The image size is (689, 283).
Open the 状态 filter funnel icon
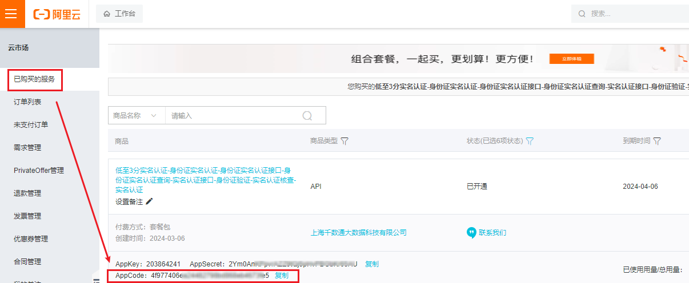pyautogui.click(x=530, y=141)
